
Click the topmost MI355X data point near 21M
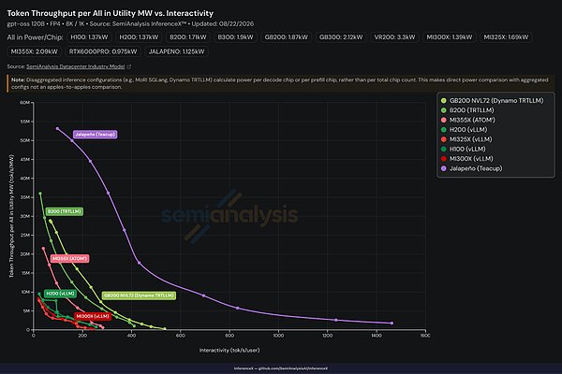click(43, 249)
